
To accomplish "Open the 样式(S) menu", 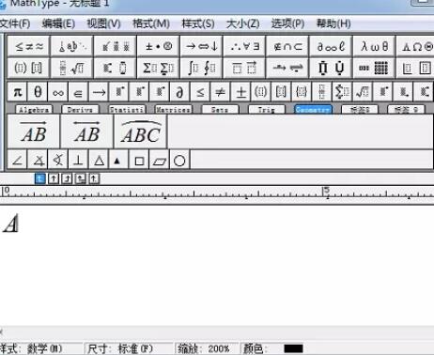I will 198,23.
